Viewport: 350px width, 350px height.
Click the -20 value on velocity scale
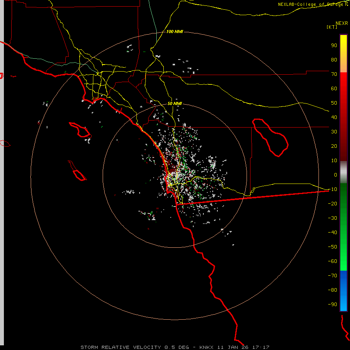coord(332,204)
